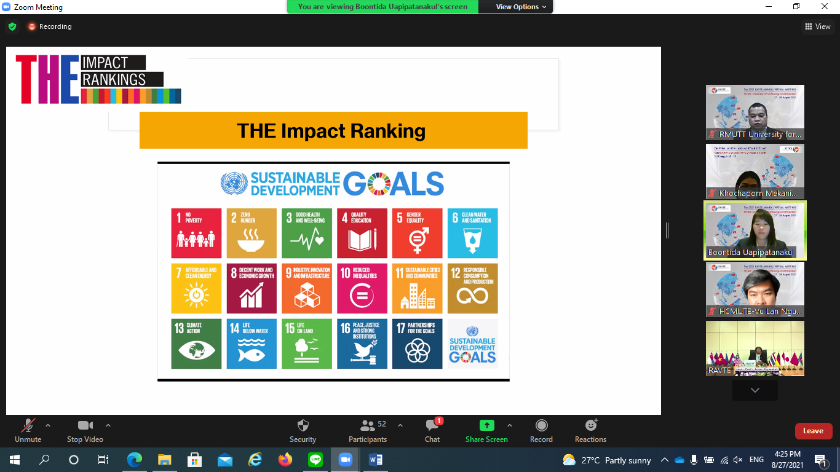Select the RAVTE participant video

point(755,348)
